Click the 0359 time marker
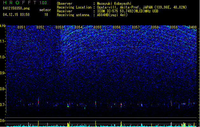The width and height of the screenshot is (200, 127). coord(174,27)
